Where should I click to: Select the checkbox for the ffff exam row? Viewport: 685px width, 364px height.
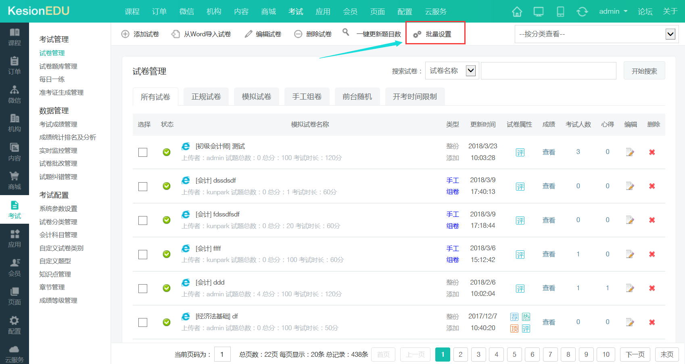(x=143, y=254)
